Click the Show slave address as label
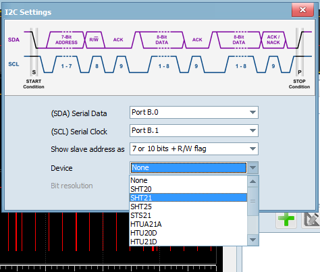Viewport: 320px width, 272px height. click(x=88, y=149)
